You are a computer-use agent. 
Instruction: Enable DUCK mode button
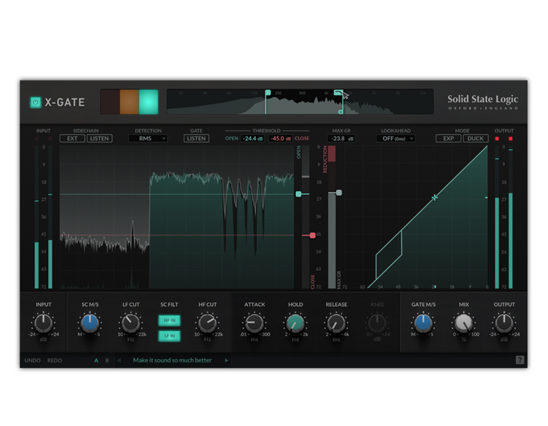pos(476,138)
